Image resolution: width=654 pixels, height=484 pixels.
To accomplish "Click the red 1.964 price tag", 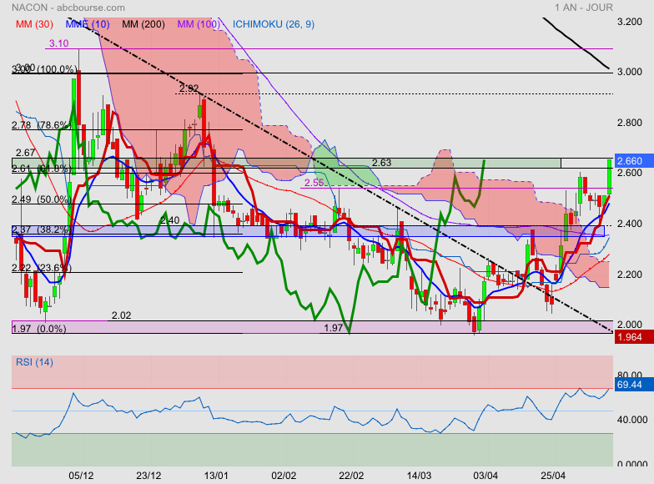I will pyautogui.click(x=634, y=337).
